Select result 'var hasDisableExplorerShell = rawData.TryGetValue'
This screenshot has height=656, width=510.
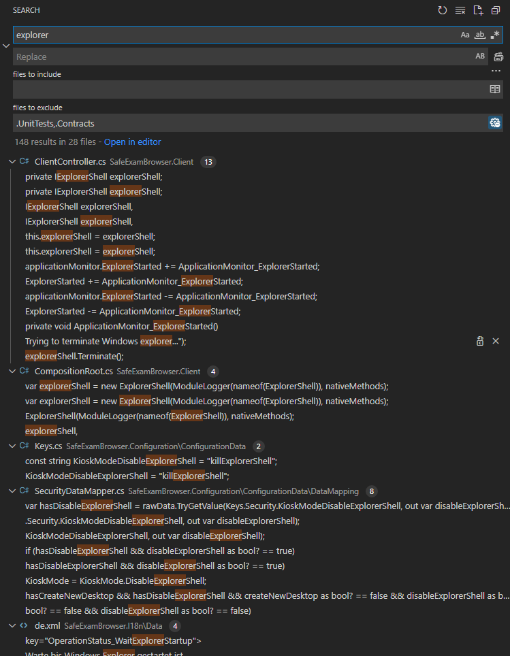click(267, 506)
